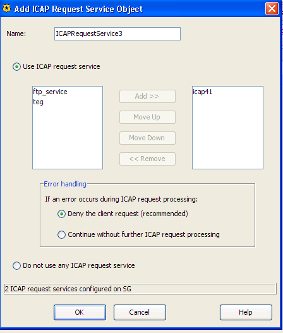Confirm with the OK button
The height and width of the screenshot is (333, 283).
[x=80, y=312]
